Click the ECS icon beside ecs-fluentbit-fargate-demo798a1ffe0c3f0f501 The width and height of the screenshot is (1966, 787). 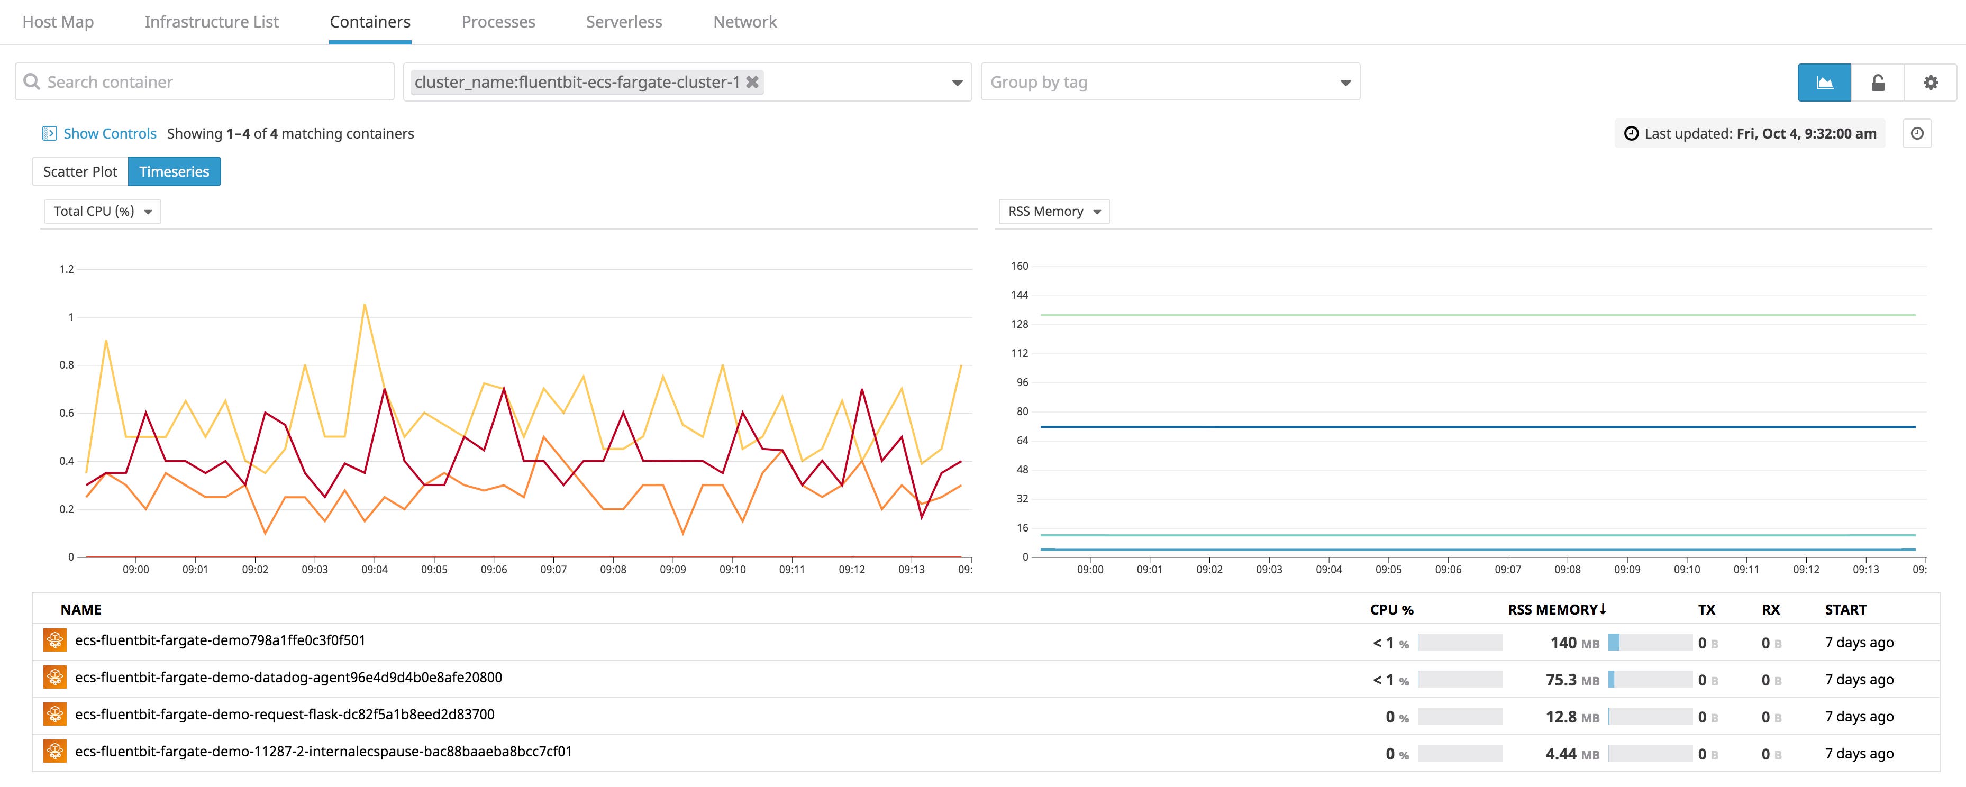(x=54, y=640)
